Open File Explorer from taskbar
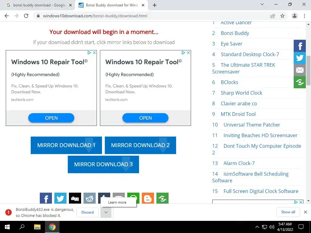 37,227
